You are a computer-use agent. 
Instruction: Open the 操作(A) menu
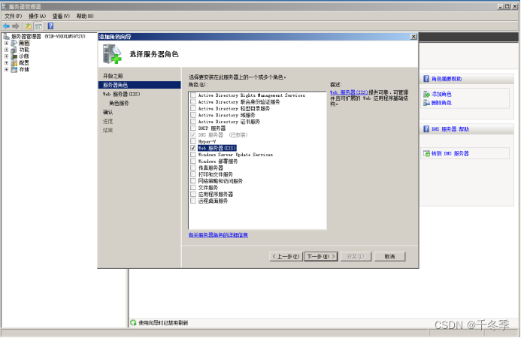(x=38, y=16)
